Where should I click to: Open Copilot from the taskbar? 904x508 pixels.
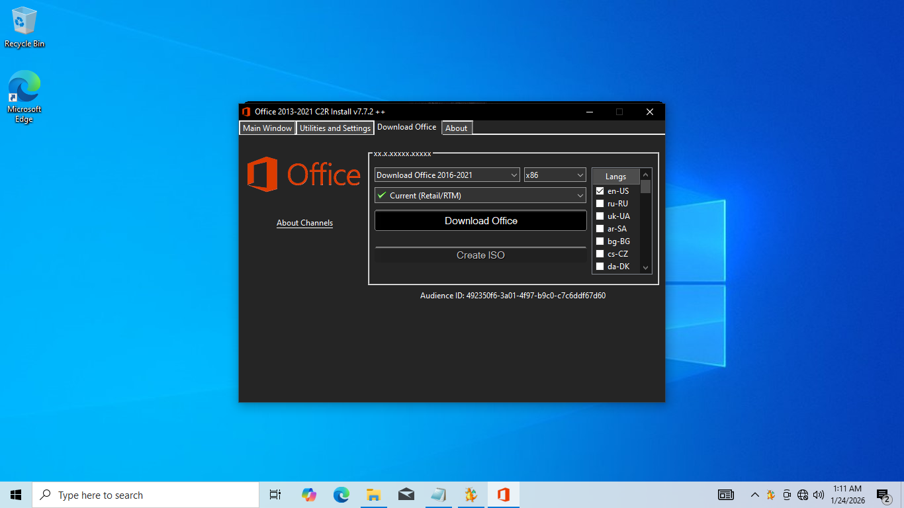tap(308, 495)
